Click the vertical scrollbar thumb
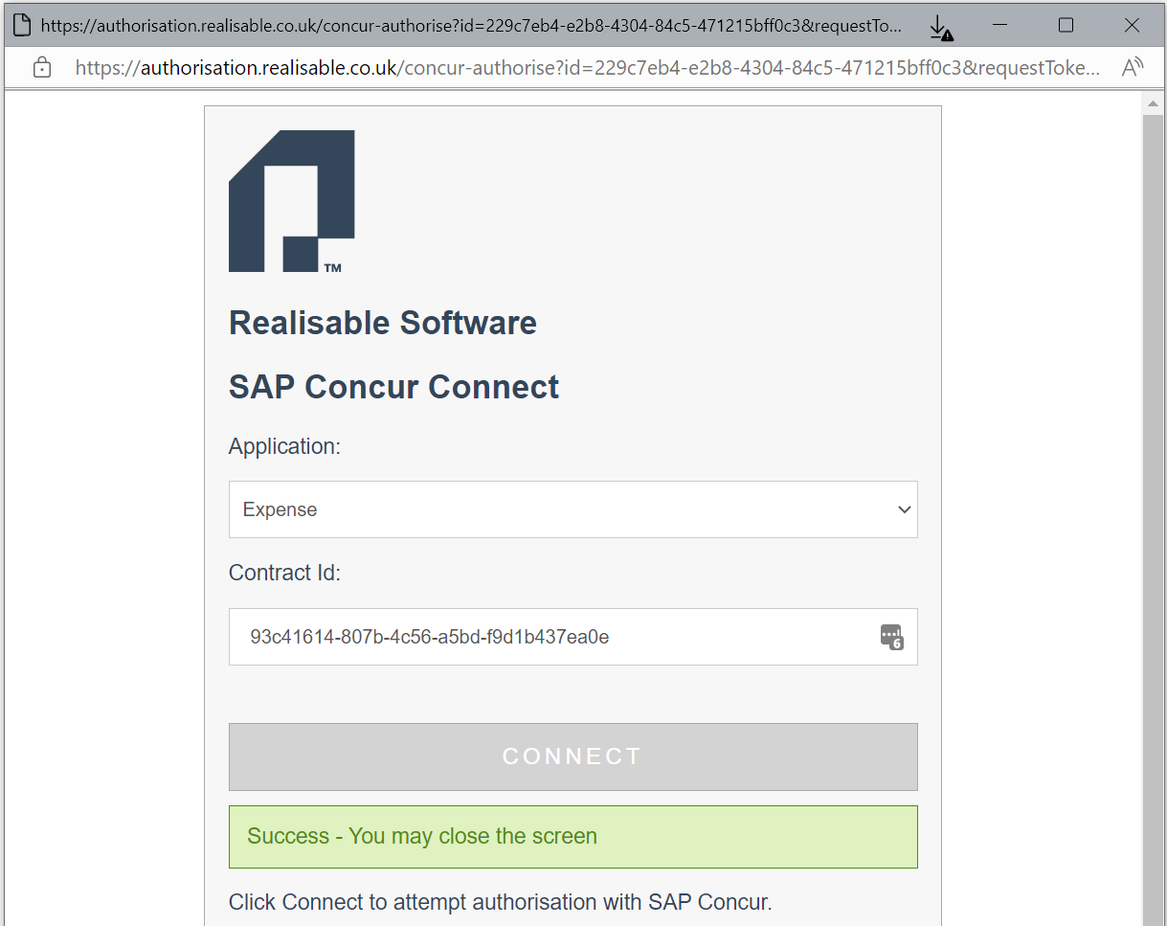1167x926 pixels. (x=1154, y=517)
